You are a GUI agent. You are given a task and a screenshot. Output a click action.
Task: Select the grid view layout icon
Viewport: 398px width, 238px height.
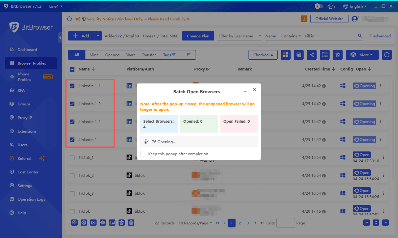(285, 55)
